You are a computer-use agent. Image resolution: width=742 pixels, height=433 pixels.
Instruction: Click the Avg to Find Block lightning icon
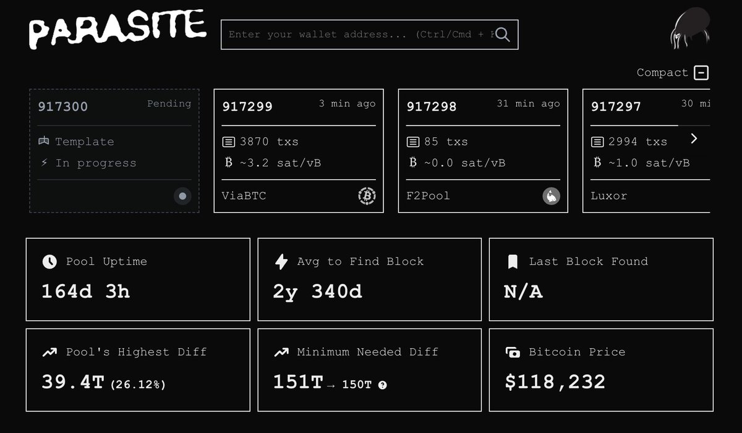click(281, 262)
